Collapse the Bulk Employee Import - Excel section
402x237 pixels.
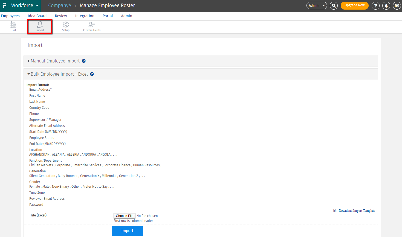point(201,74)
